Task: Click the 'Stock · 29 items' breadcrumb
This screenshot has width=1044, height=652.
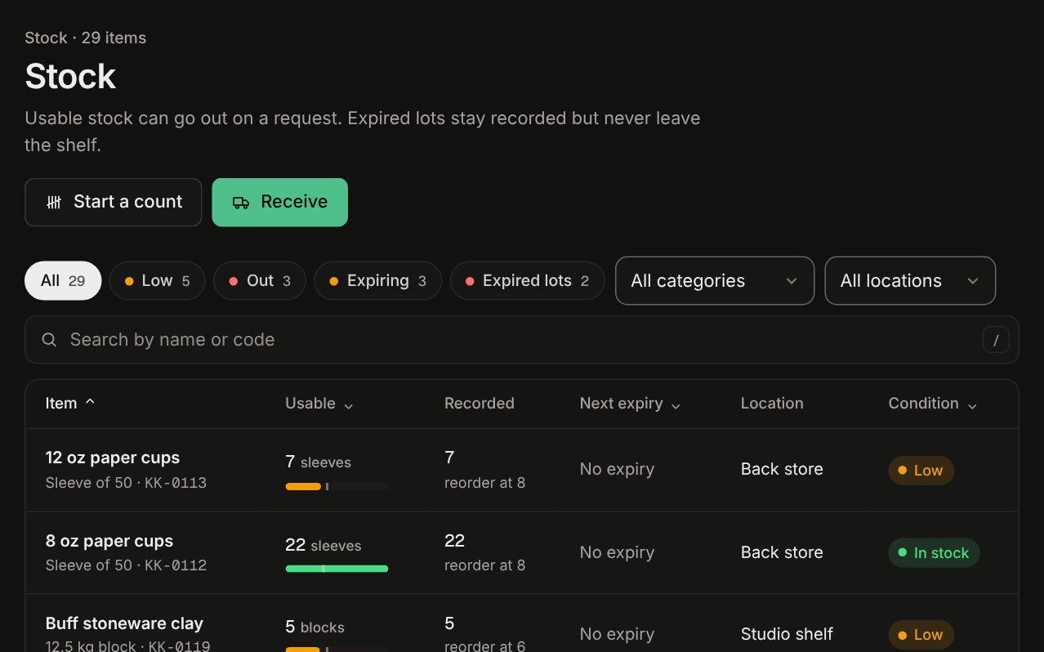Action: pyautogui.click(x=86, y=38)
